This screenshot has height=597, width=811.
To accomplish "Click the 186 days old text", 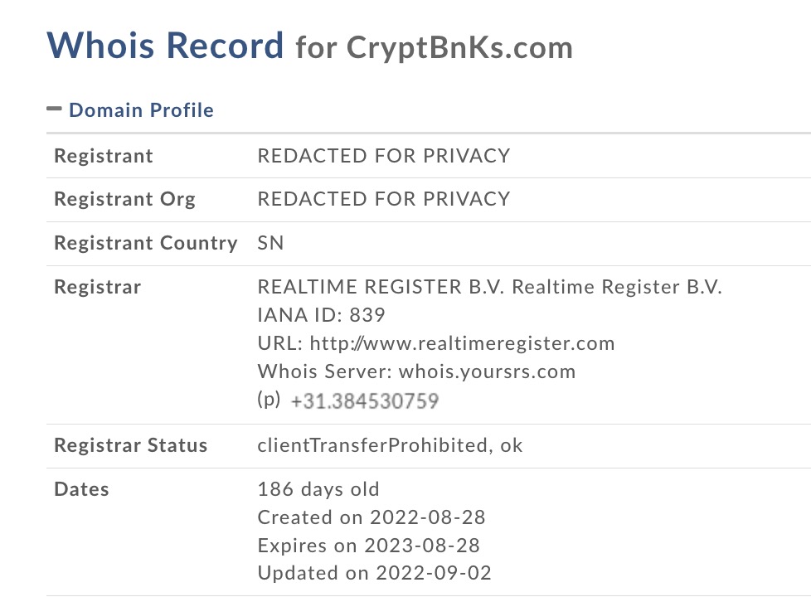I will [318, 489].
